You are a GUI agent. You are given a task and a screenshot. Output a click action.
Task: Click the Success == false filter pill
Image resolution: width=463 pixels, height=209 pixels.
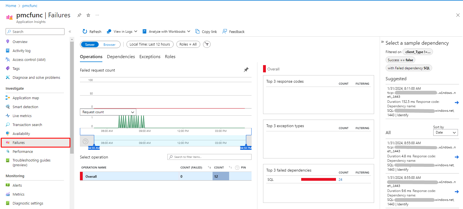tap(400, 60)
